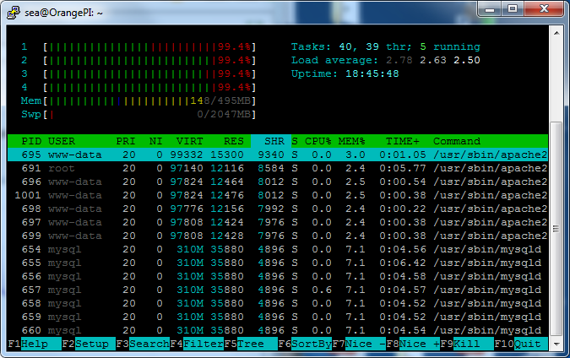This screenshot has width=570, height=358.
Task: Click the Swp usage meter bar
Action: (x=149, y=114)
